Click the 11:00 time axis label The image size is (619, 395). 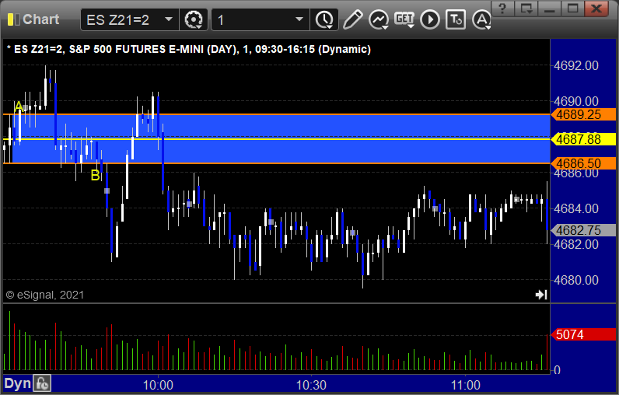click(x=466, y=385)
